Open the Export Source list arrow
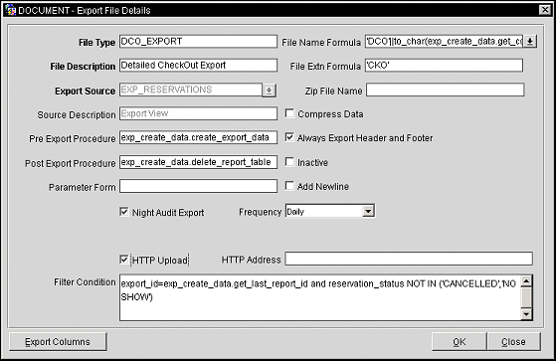 [270, 90]
